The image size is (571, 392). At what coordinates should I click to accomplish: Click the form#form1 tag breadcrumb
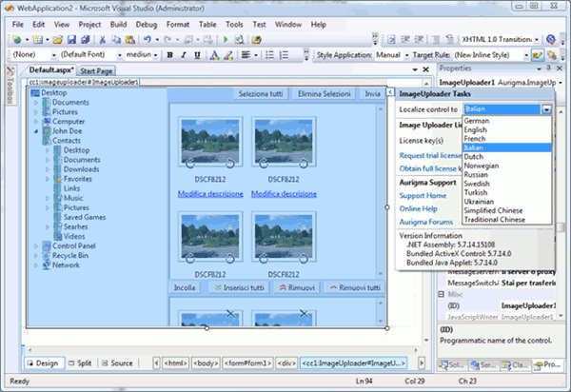click(247, 363)
